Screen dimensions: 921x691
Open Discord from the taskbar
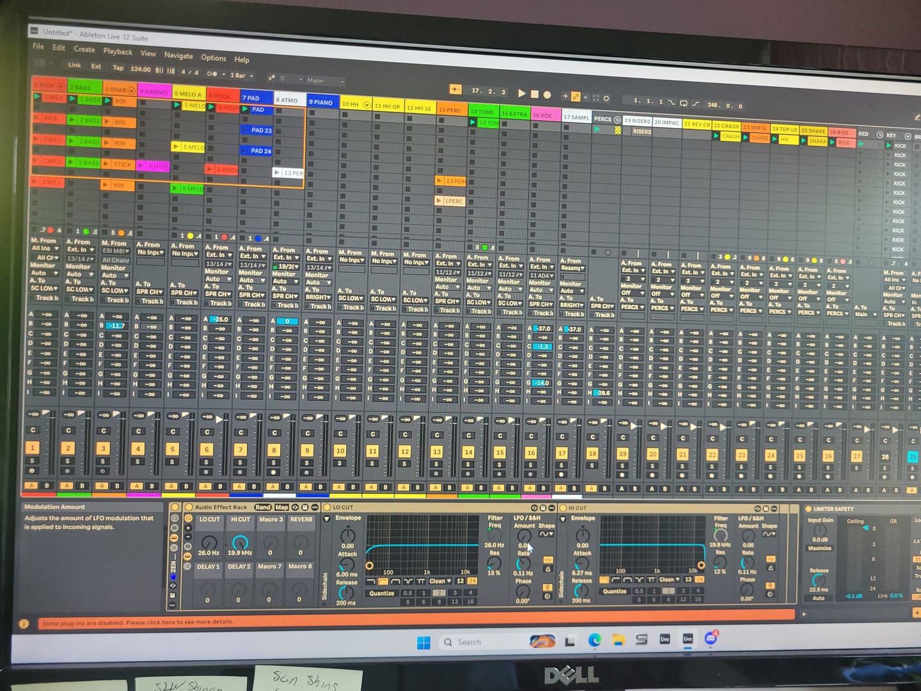711,638
